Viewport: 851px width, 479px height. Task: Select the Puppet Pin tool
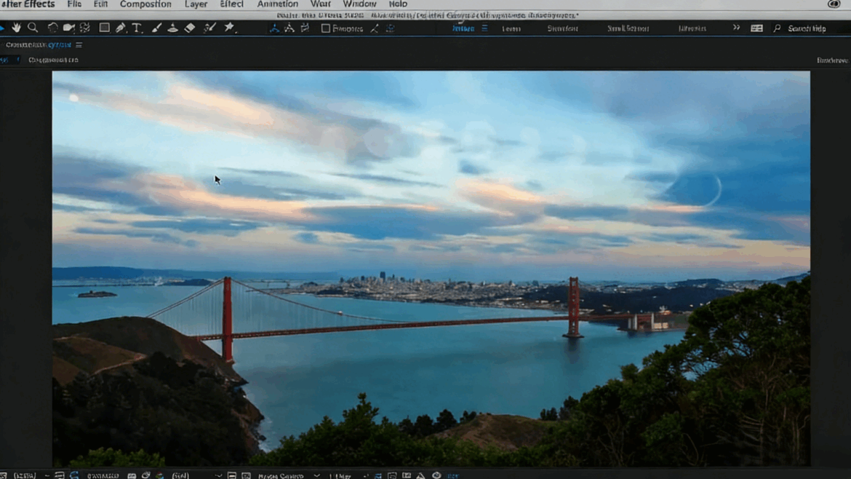(230, 28)
